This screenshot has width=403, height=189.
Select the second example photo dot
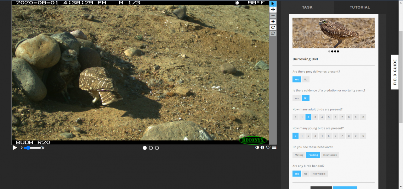click(x=332, y=51)
